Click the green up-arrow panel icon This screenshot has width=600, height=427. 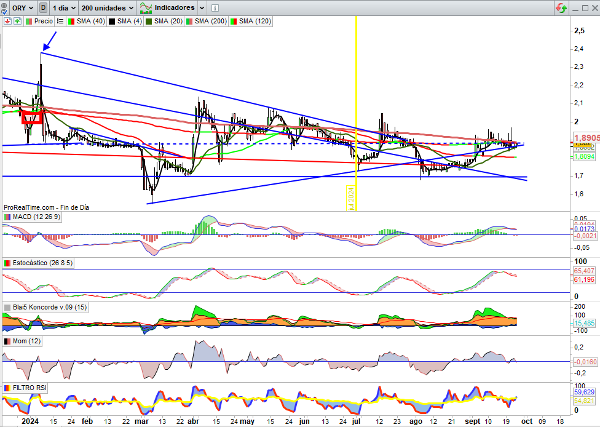tap(18, 21)
